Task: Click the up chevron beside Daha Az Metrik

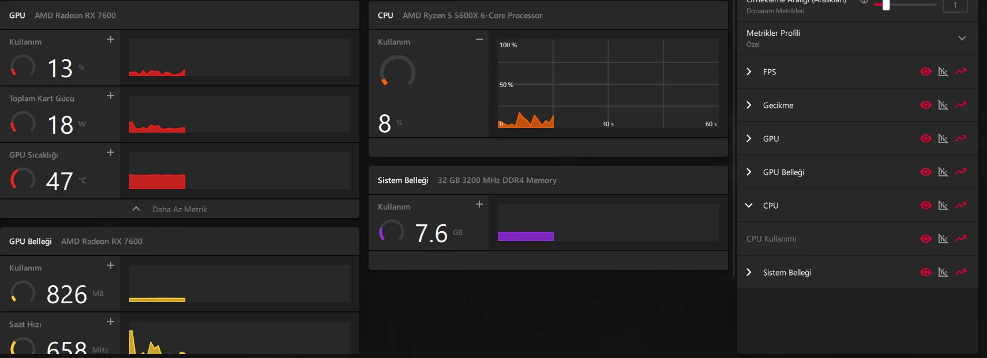Action: coord(136,209)
